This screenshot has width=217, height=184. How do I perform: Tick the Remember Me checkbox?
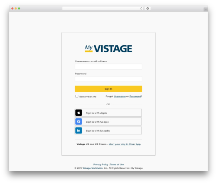click(77, 96)
